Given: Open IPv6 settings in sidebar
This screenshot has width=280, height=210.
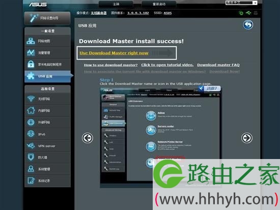Looking at the screenshot, I should tap(47, 134).
